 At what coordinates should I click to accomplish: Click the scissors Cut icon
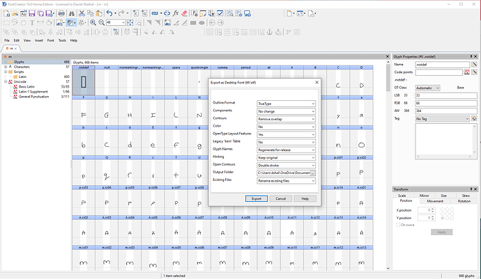(x=82, y=13)
